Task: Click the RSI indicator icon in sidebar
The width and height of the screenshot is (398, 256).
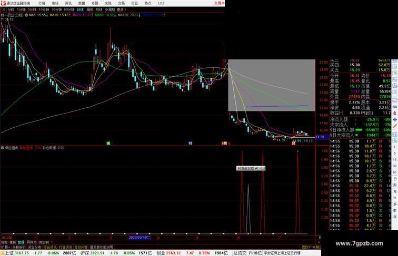Action: 395,107
